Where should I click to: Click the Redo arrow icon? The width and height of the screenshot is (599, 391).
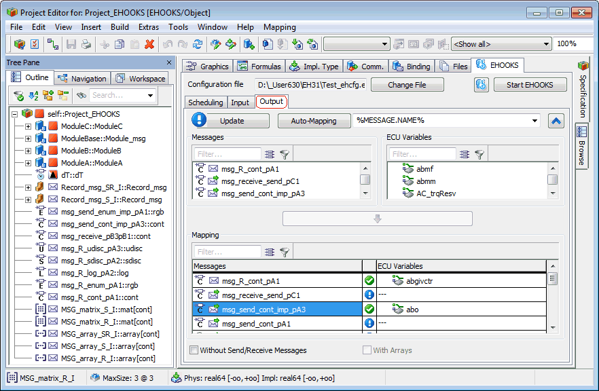click(183, 44)
